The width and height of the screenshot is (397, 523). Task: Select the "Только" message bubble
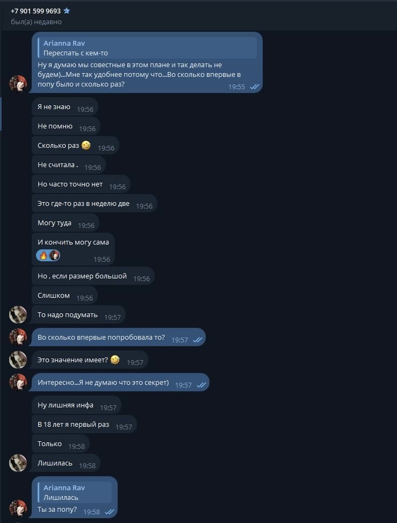[50, 444]
